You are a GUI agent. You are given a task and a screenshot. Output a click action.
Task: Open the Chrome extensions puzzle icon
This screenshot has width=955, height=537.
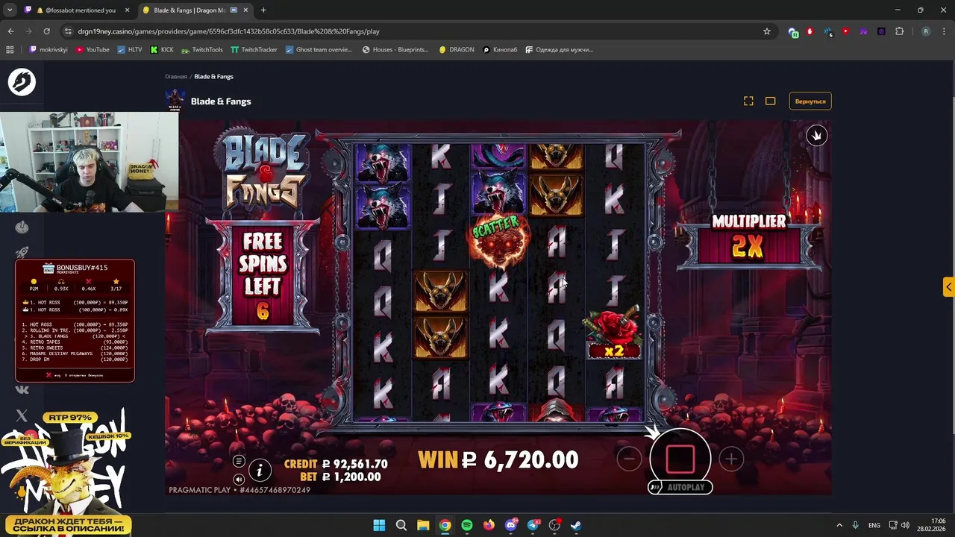pos(899,31)
